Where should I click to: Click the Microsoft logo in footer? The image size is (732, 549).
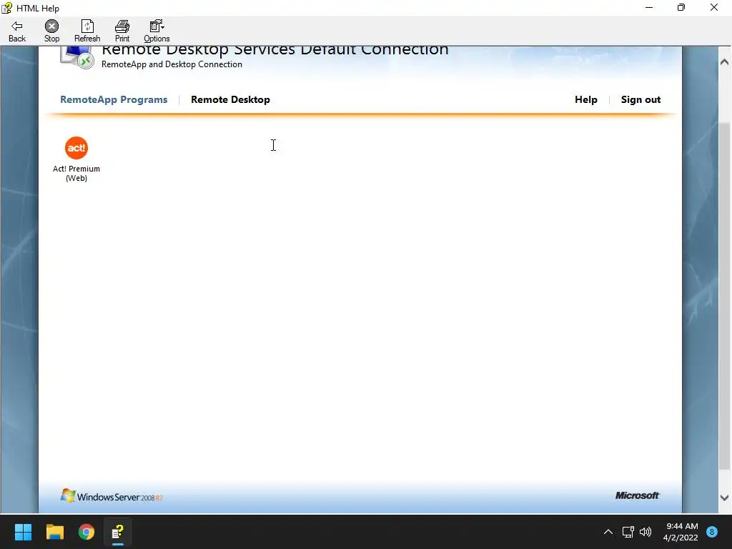[x=637, y=495]
